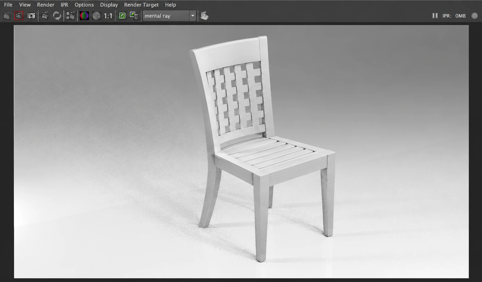This screenshot has width=482, height=282.
Task: Select the red-outlined Render Region icon
Action: click(19, 16)
